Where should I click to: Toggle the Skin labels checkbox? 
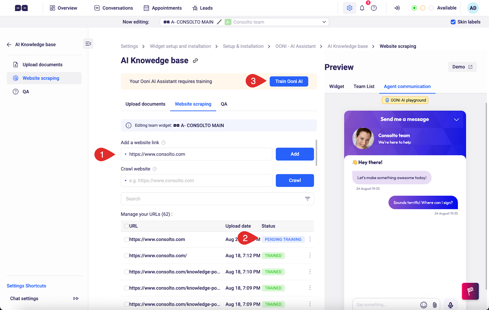click(453, 22)
